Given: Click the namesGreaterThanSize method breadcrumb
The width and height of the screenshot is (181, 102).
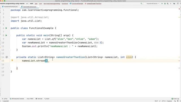Looking at the screenshot, I should (x=93, y=4).
